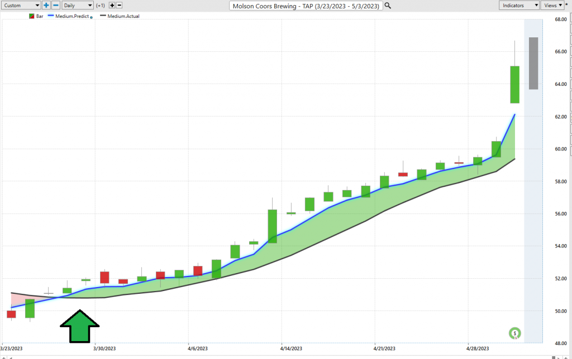The height and width of the screenshot is (359, 572).
Task: Click the magnifying glass search icon
Action: click(388, 6)
